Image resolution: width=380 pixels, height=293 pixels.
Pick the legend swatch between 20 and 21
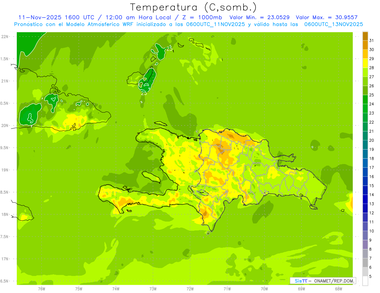[365, 136]
